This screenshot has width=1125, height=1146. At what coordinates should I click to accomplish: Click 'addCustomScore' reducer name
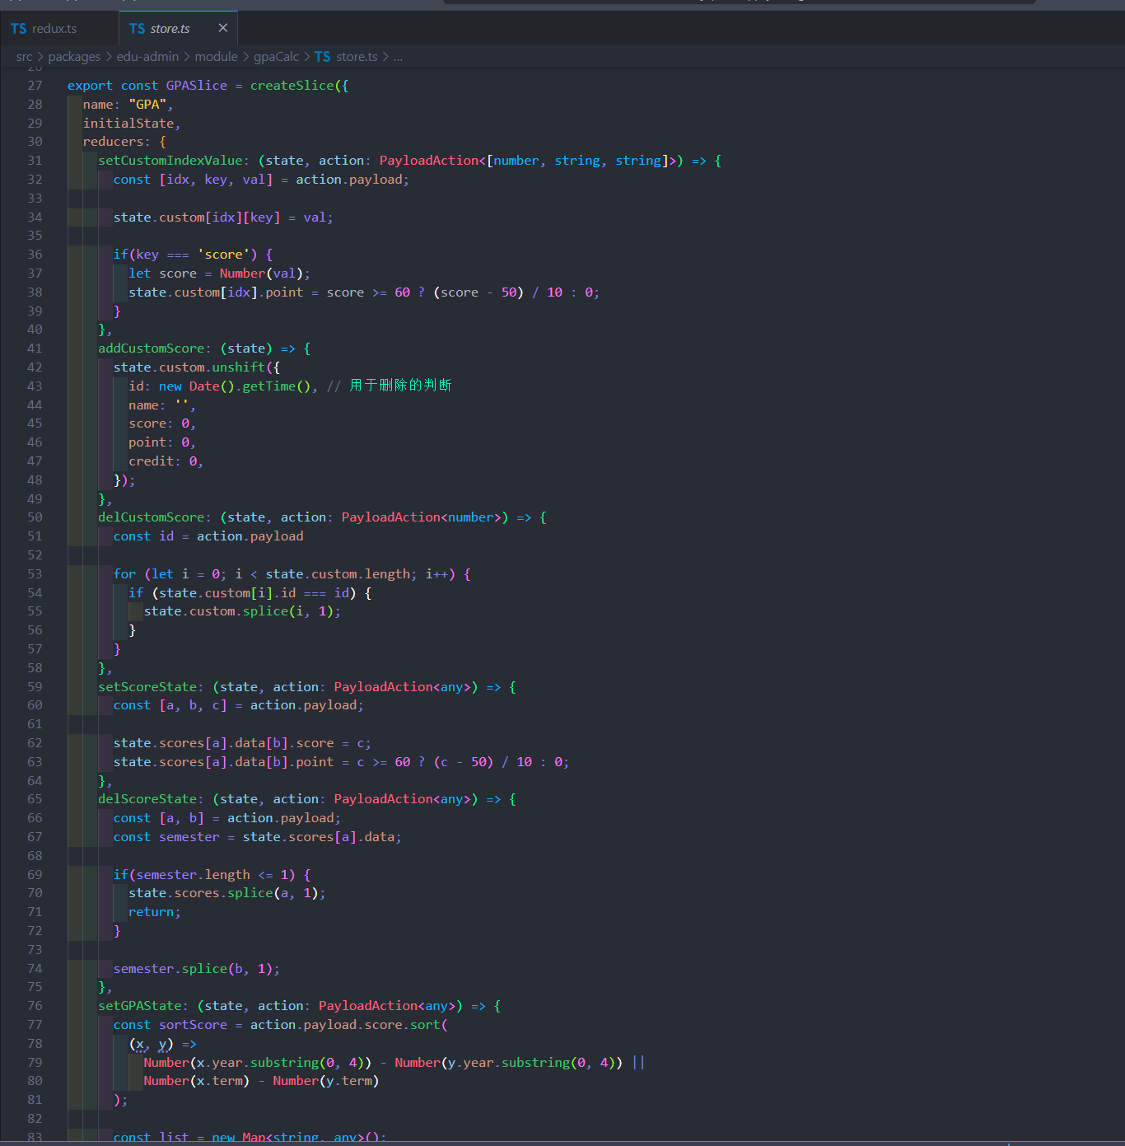click(x=152, y=348)
